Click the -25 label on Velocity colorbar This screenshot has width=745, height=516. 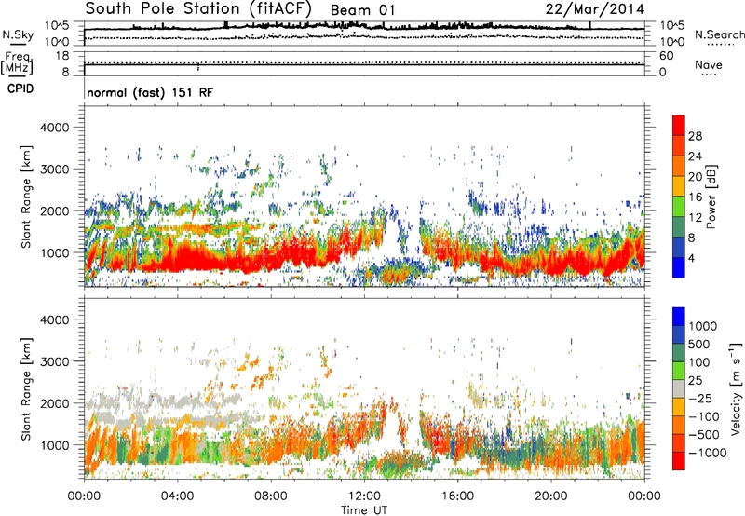(x=700, y=398)
